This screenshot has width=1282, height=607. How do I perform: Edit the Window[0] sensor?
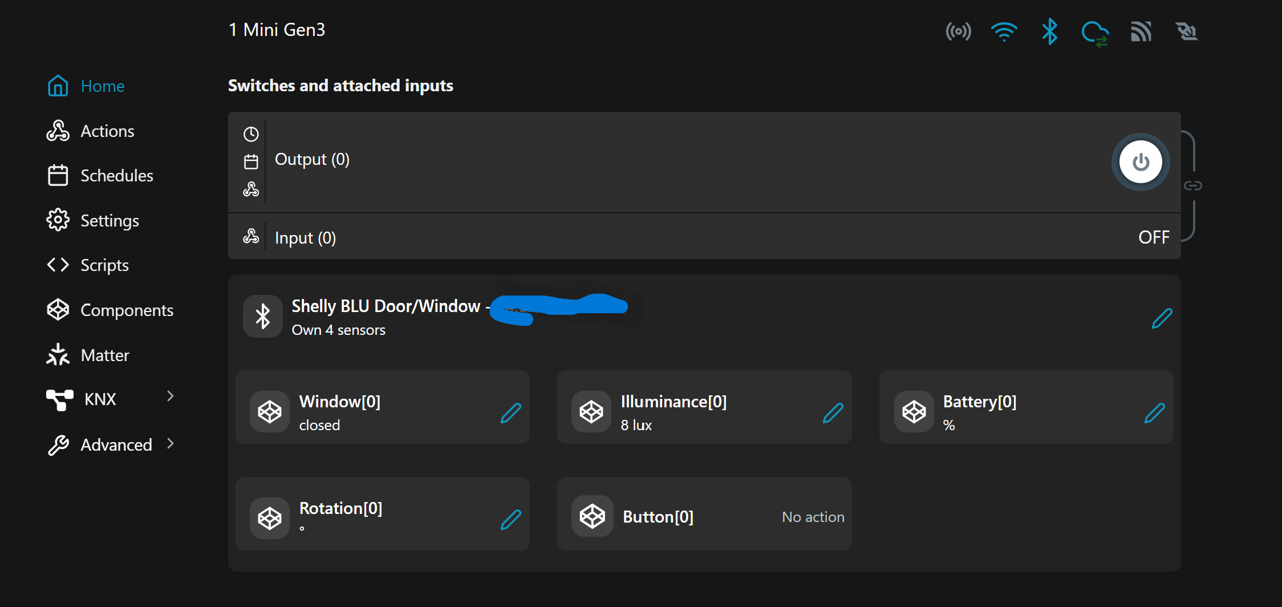[511, 413]
